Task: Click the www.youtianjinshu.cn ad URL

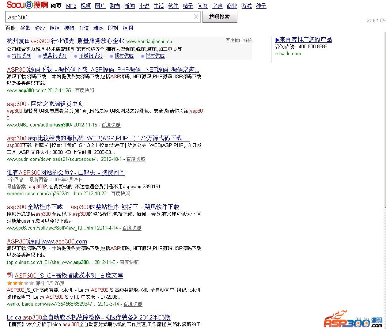Action: coord(149,42)
